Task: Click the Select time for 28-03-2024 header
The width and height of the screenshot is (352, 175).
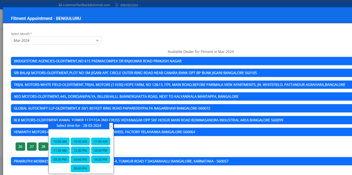Action: tap(79, 126)
